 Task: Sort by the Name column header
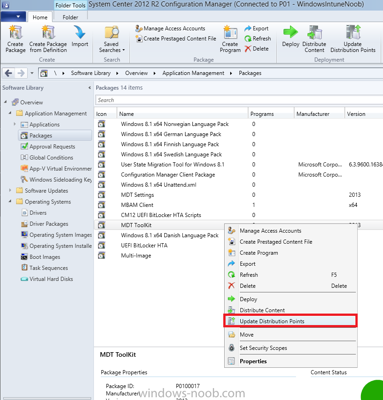click(182, 114)
